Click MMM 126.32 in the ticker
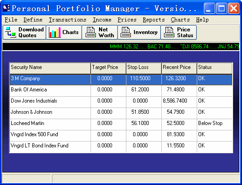 [x=124, y=47]
